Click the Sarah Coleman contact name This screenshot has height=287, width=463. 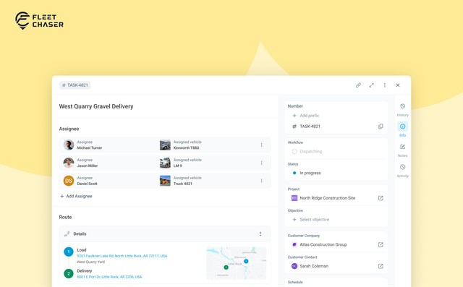[x=314, y=266]
